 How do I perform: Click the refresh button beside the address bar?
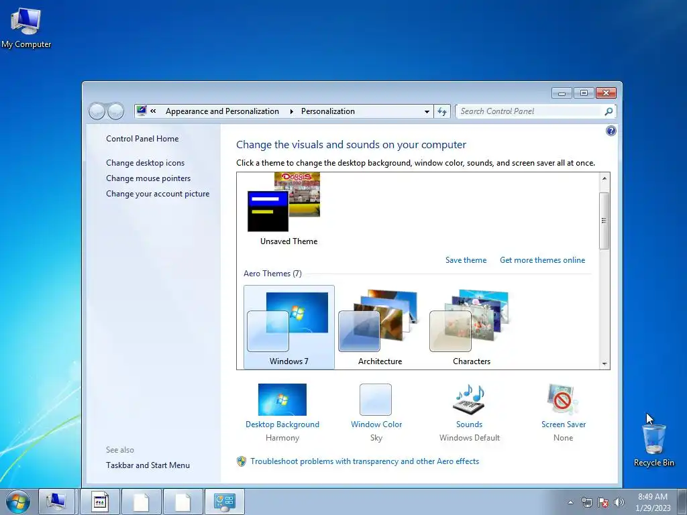441,111
